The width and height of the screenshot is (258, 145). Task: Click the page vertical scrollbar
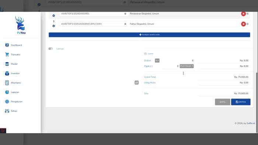pos(257,102)
